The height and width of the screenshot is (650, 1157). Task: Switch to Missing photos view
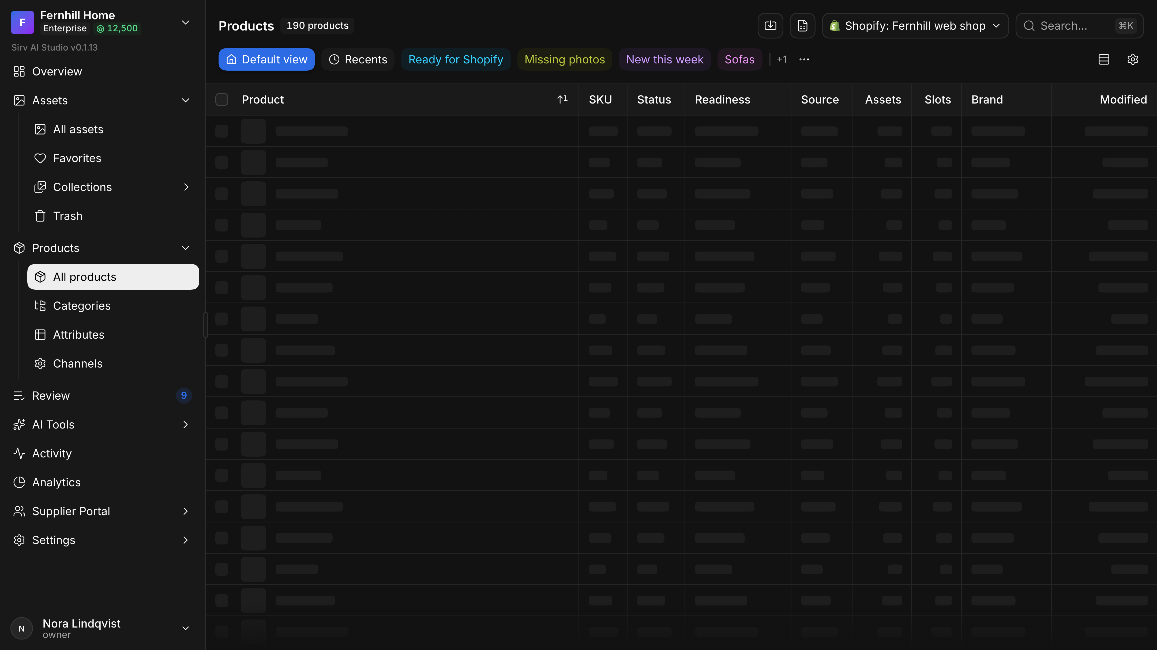click(x=565, y=59)
